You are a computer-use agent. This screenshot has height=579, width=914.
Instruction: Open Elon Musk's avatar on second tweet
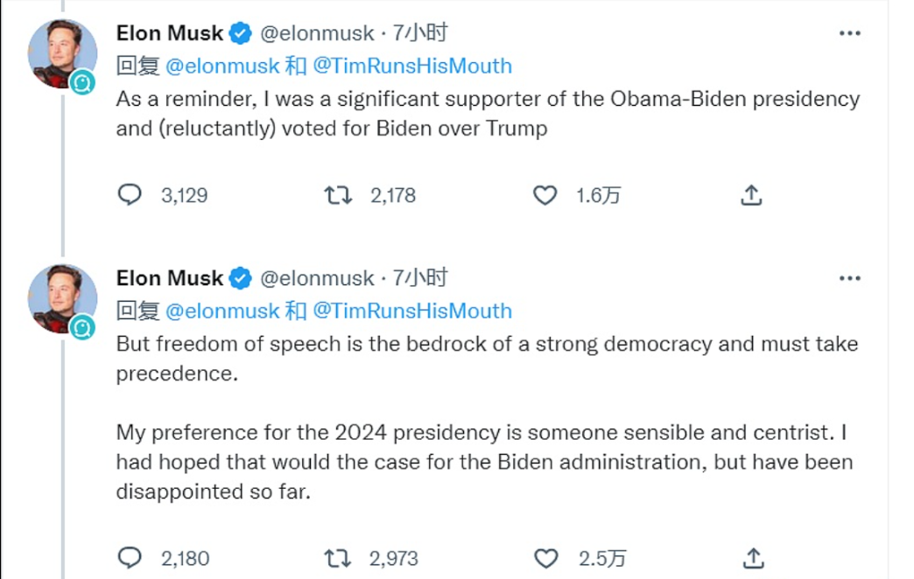(x=61, y=297)
